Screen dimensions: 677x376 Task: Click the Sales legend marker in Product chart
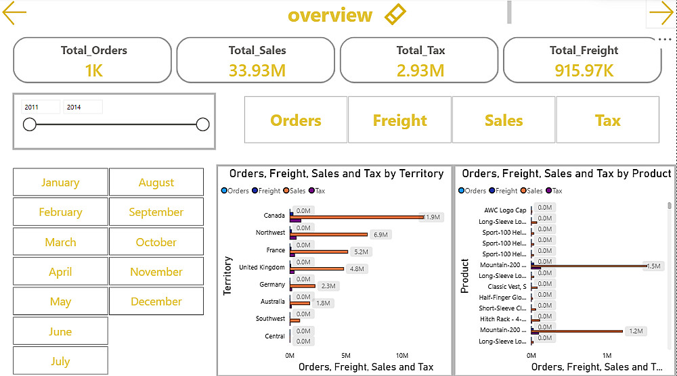(x=522, y=191)
